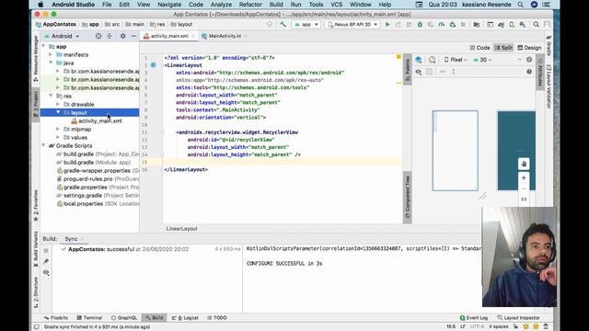Viewport: 589px width, 331px height.
Task: Select the activity_main.xml editor tab
Action: coord(169,36)
